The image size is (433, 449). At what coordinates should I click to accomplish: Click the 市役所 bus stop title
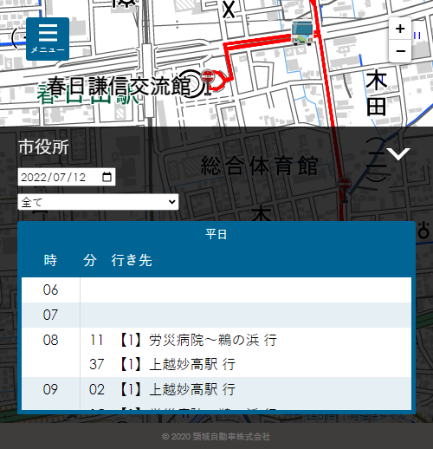point(43,146)
